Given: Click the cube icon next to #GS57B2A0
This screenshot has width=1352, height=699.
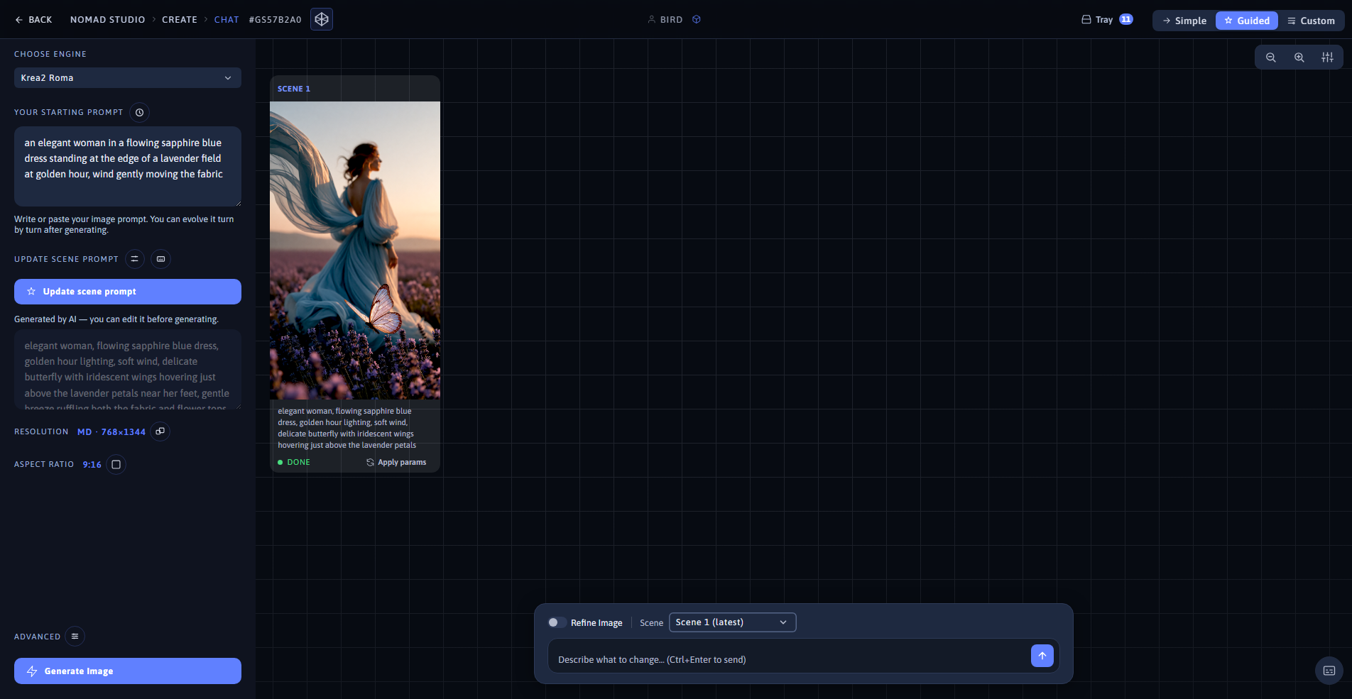Looking at the screenshot, I should (x=322, y=19).
